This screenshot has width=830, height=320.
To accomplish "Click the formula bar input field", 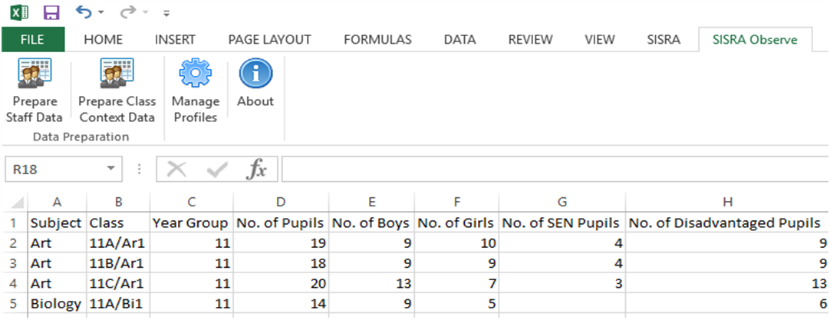I will 552,170.
